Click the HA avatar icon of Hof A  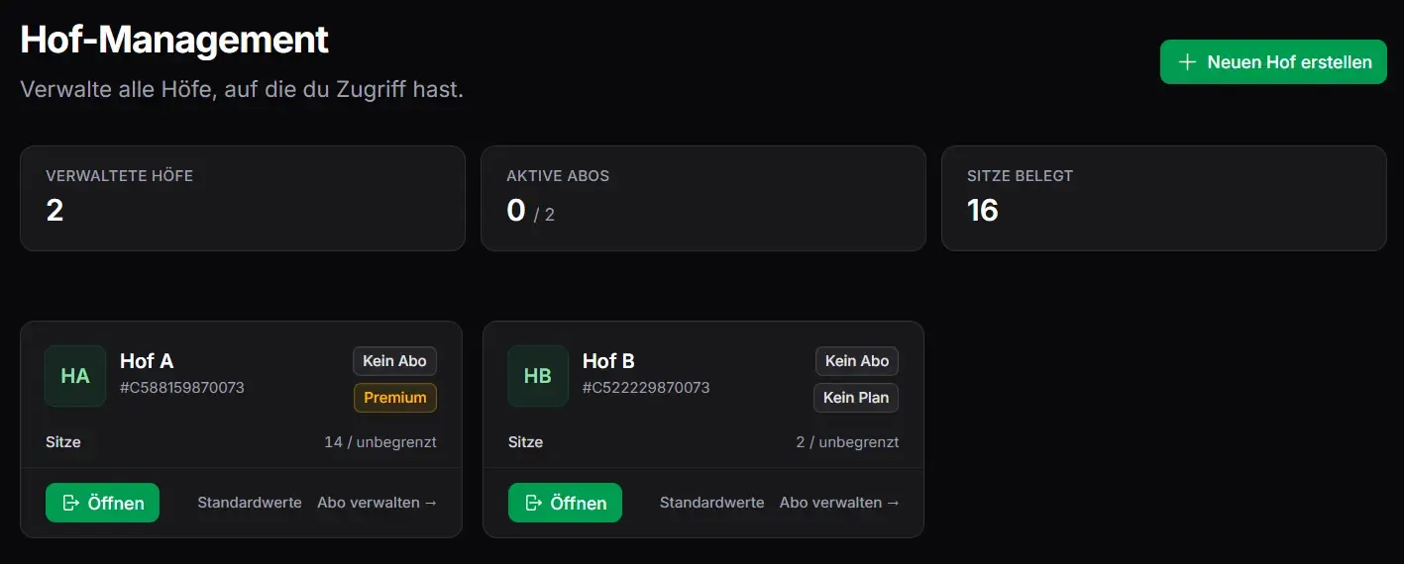click(75, 376)
